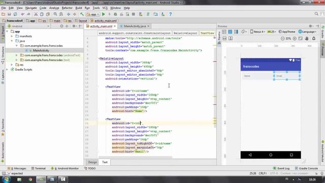Open the Event Log panel
The width and height of the screenshot is (325, 183).
point(281,168)
